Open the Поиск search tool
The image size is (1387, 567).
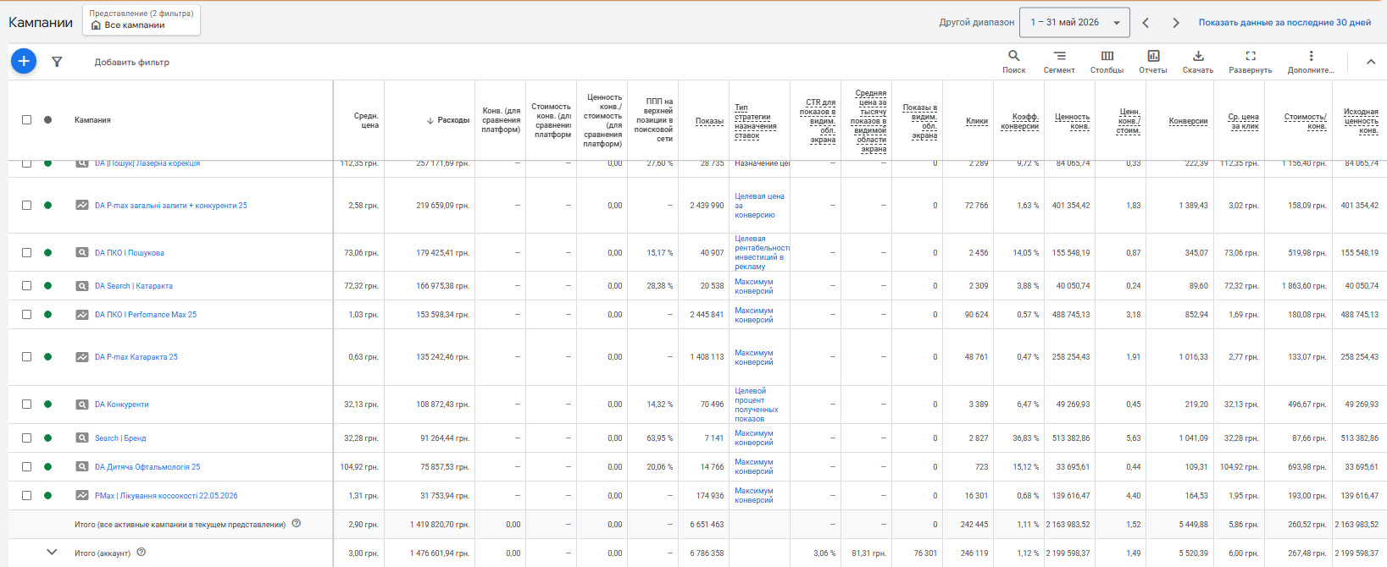(x=1014, y=62)
